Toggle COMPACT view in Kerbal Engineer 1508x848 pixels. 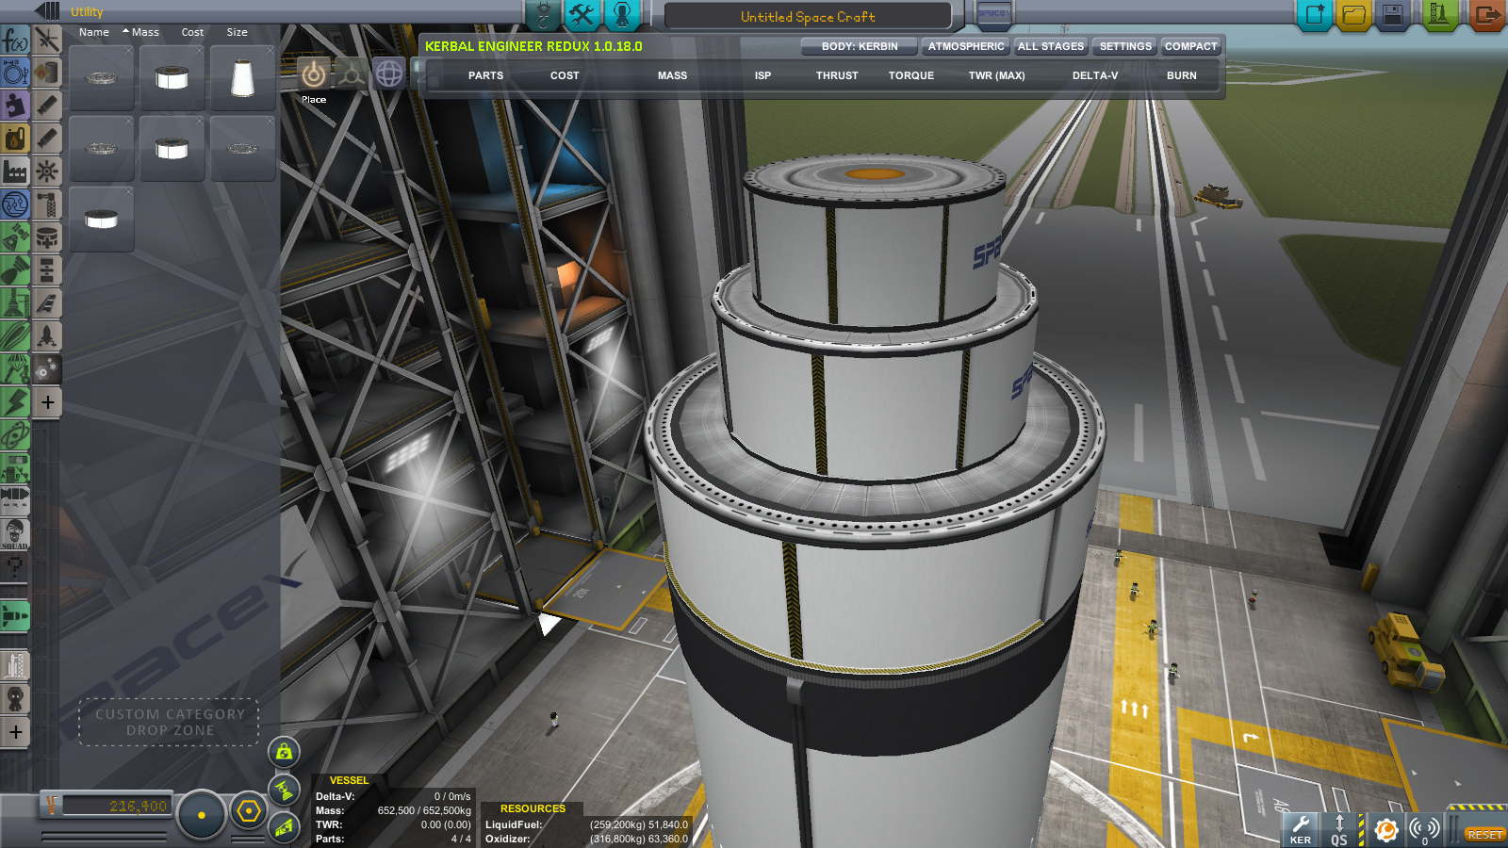[1190, 46]
